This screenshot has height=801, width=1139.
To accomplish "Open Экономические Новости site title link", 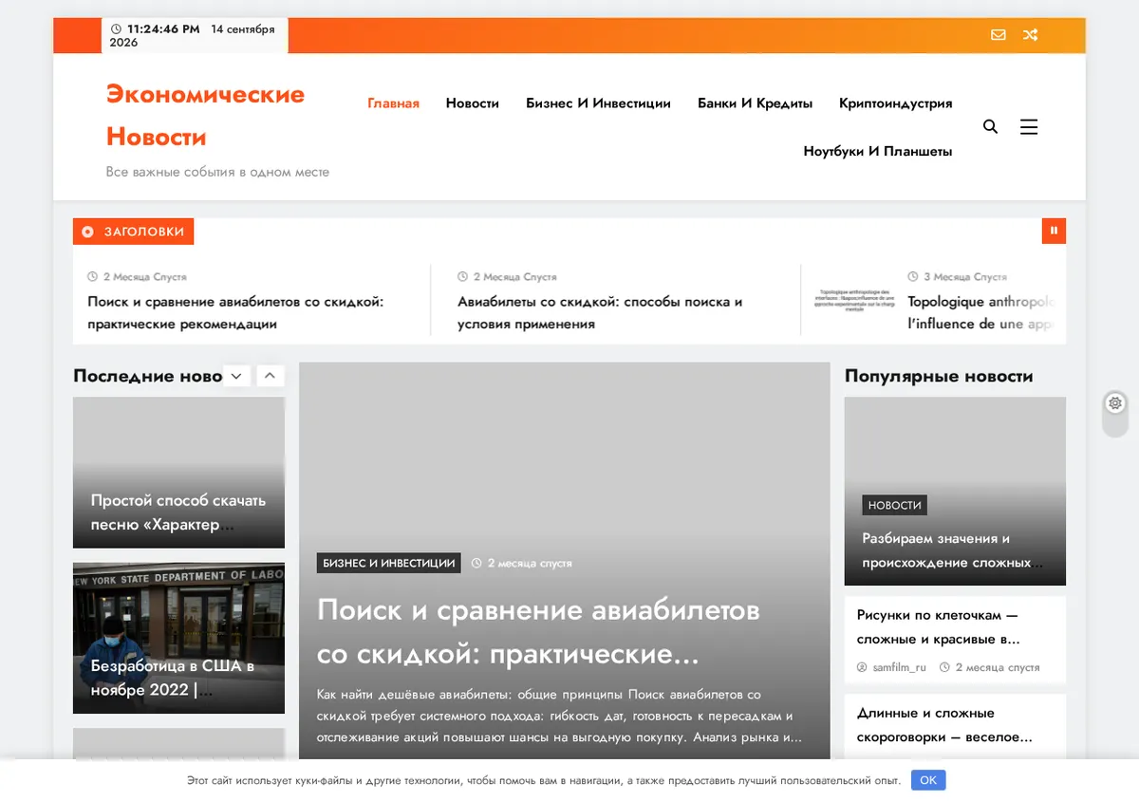I will click(205, 115).
